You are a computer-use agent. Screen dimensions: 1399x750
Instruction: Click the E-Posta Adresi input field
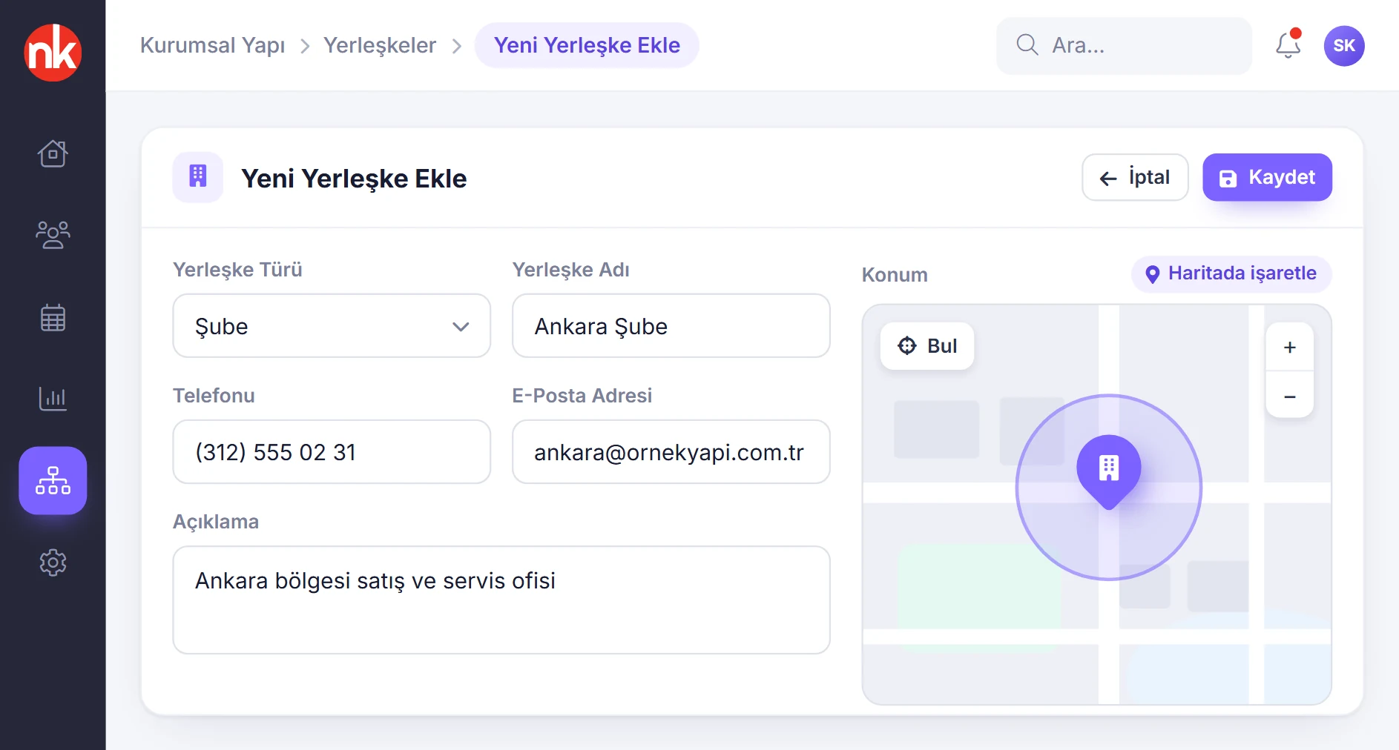click(671, 452)
